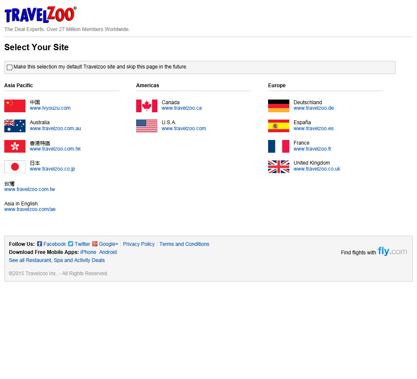Download the Android app link
This screenshot has width=417, height=379.
108,252
